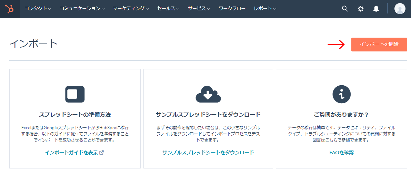Expand the コミュニケーション menu

click(x=82, y=9)
